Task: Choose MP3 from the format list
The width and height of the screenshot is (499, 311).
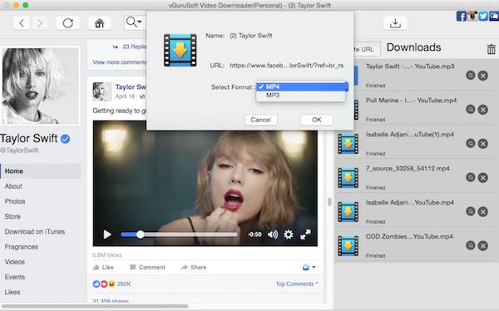Action: click(301, 95)
